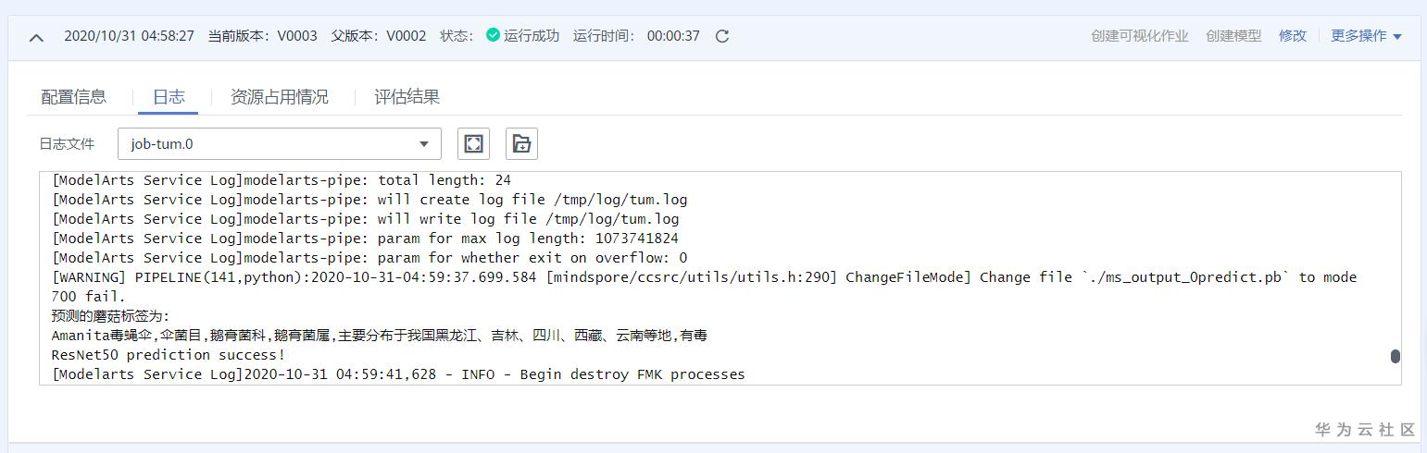Collapse the job version details chevron
Viewport: 1427px width, 453px height.
(36, 37)
